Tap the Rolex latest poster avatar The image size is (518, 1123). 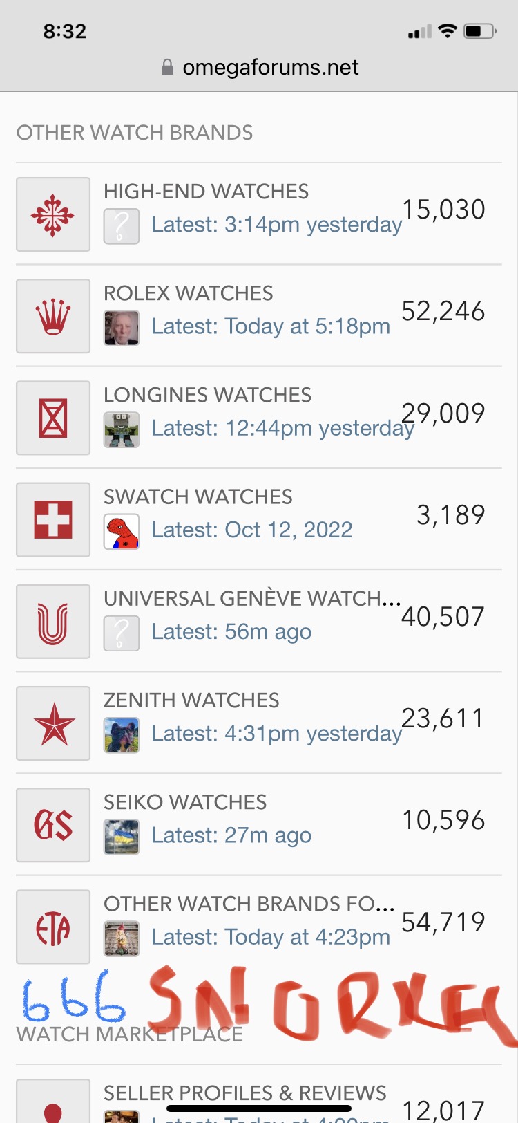[122, 328]
